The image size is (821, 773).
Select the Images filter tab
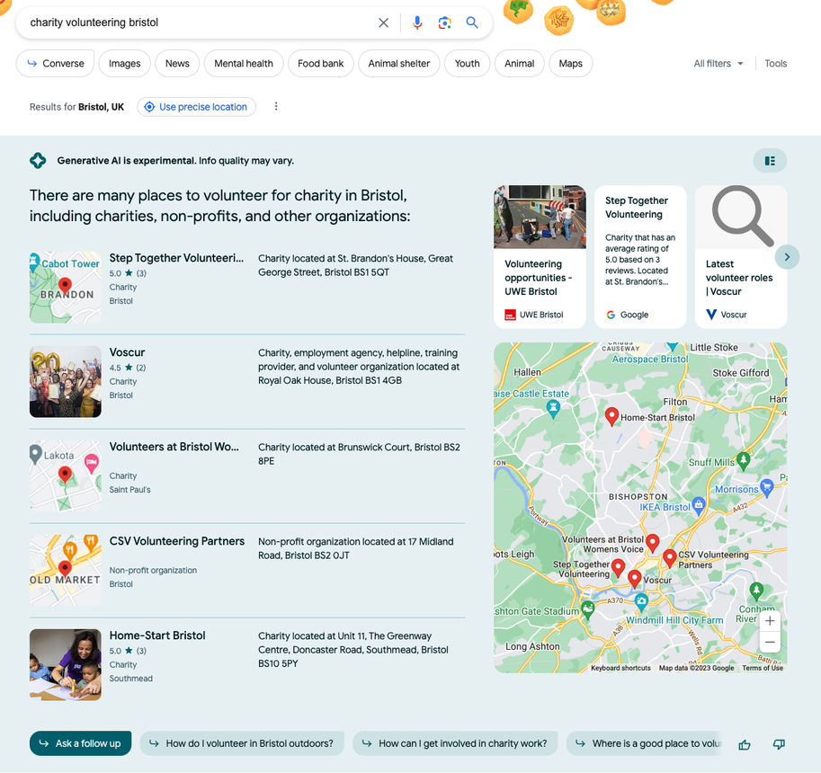coord(125,64)
